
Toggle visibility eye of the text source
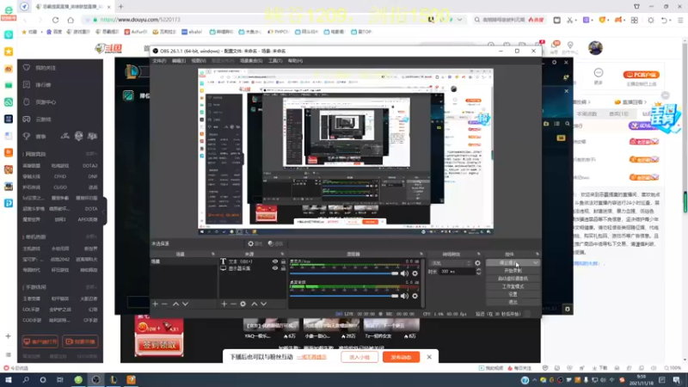click(275, 261)
